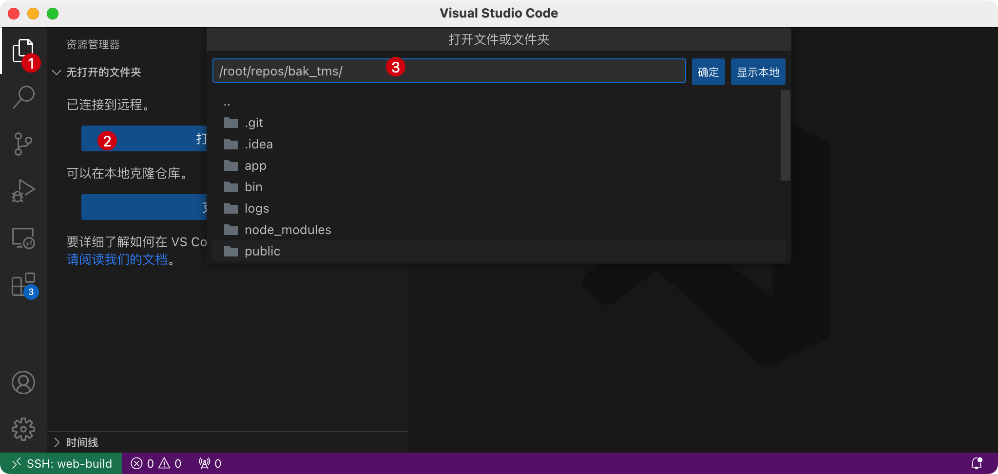Click the SSH: web-build remote indicator
This screenshot has height=474, width=998.
point(61,463)
